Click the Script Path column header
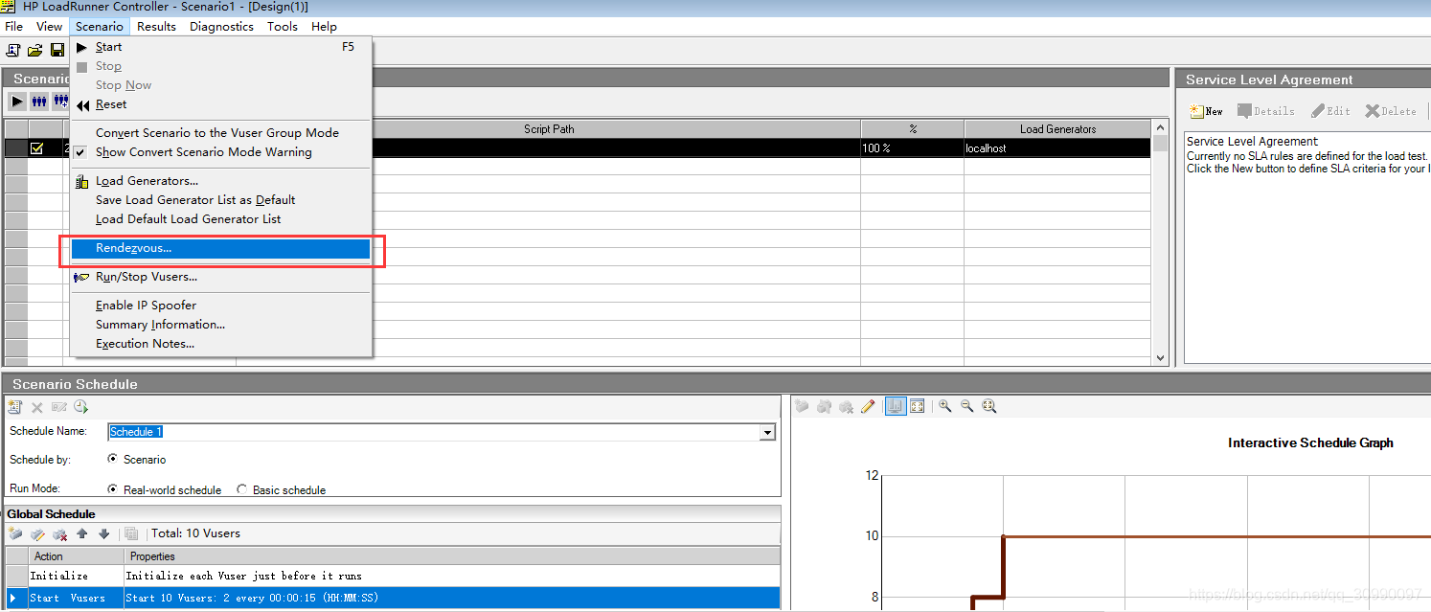The width and height of the screenshot is (1431, 612). click(549, 128)
